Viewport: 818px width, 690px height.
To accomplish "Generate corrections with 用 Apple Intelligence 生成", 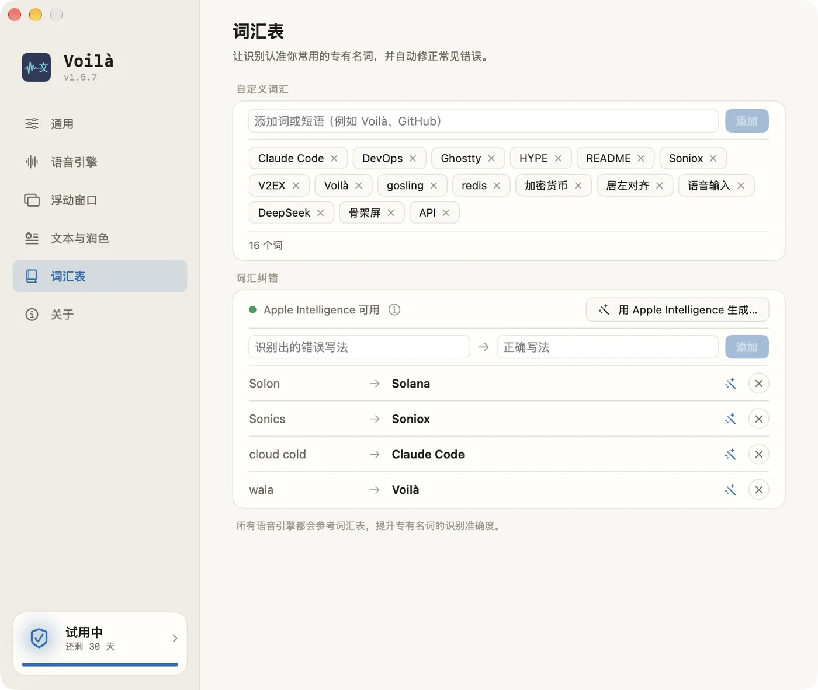I will pyautogui.click(x=677, y=310).
